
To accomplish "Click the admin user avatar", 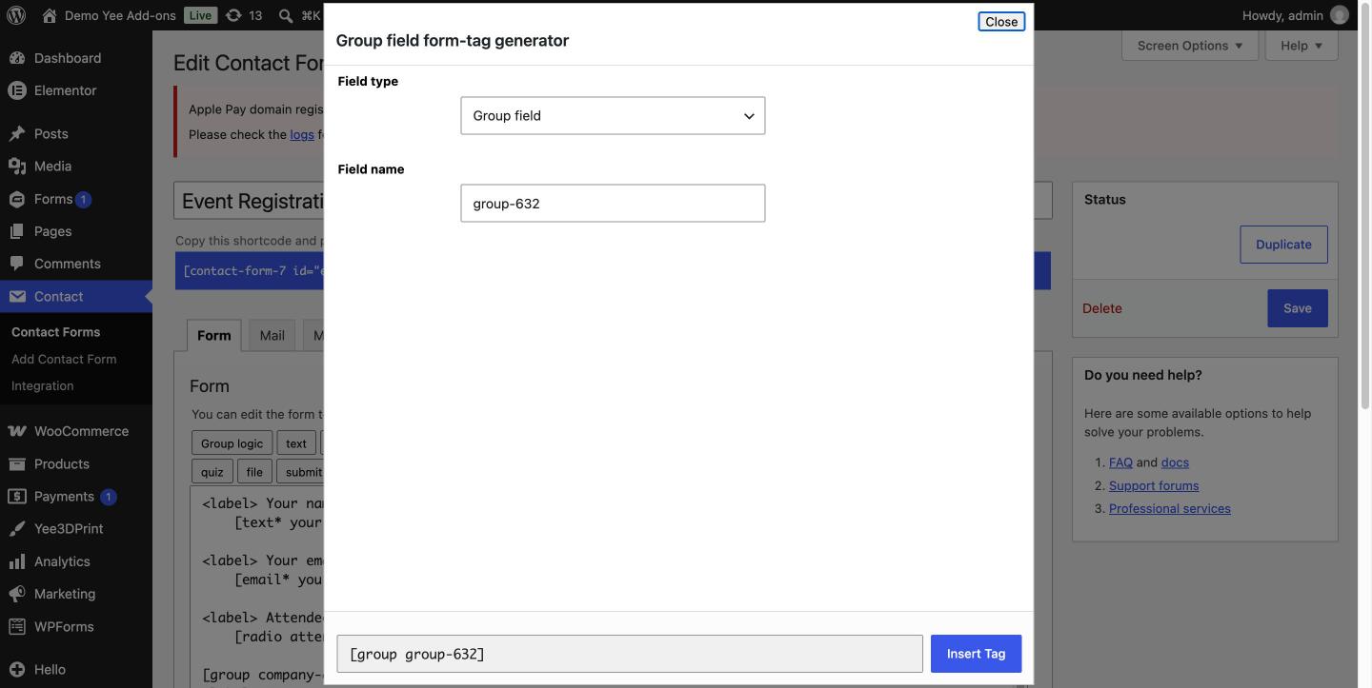I will pyautogui.click(x=1340, y=15).
